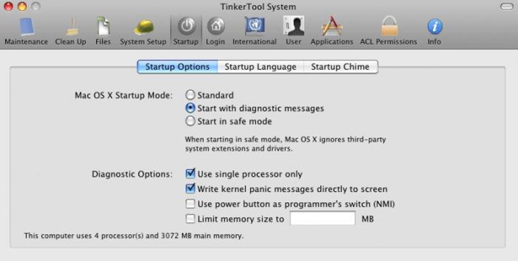Open the Files toolbar icon
518x261 pixels.
[103, 27]
